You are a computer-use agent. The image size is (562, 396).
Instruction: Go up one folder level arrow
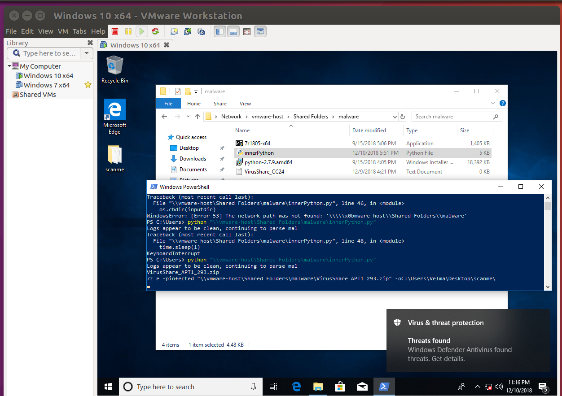[x=198, y=117]
